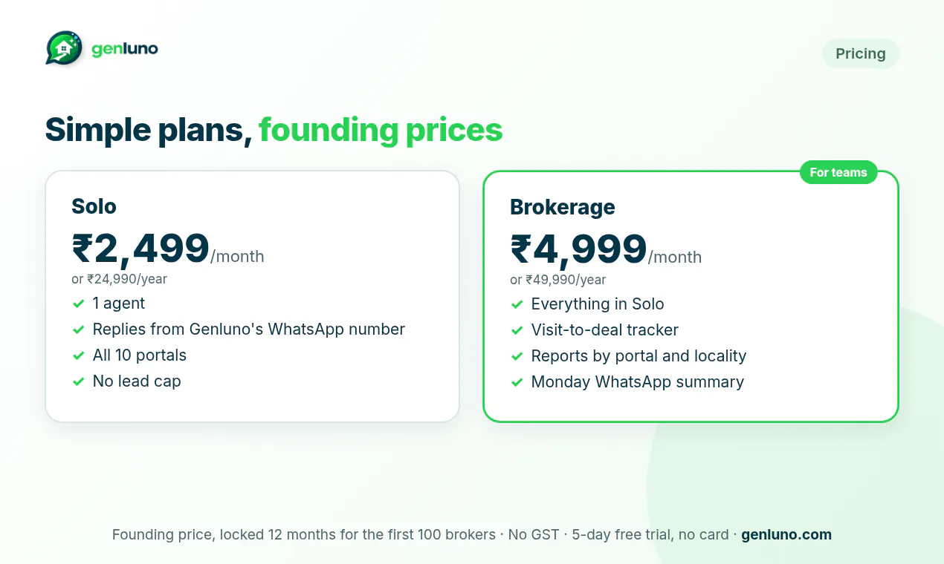
Task: Open the genluno.com link in footer
Action: (786, 534)
